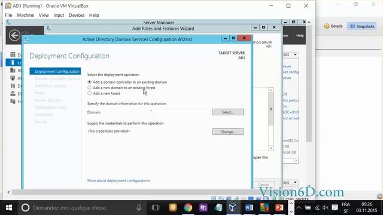The width and height of the screenshot is (383, 215).
Task: Select the highlighted Local Server sidebar item
Action: [14, 63]
